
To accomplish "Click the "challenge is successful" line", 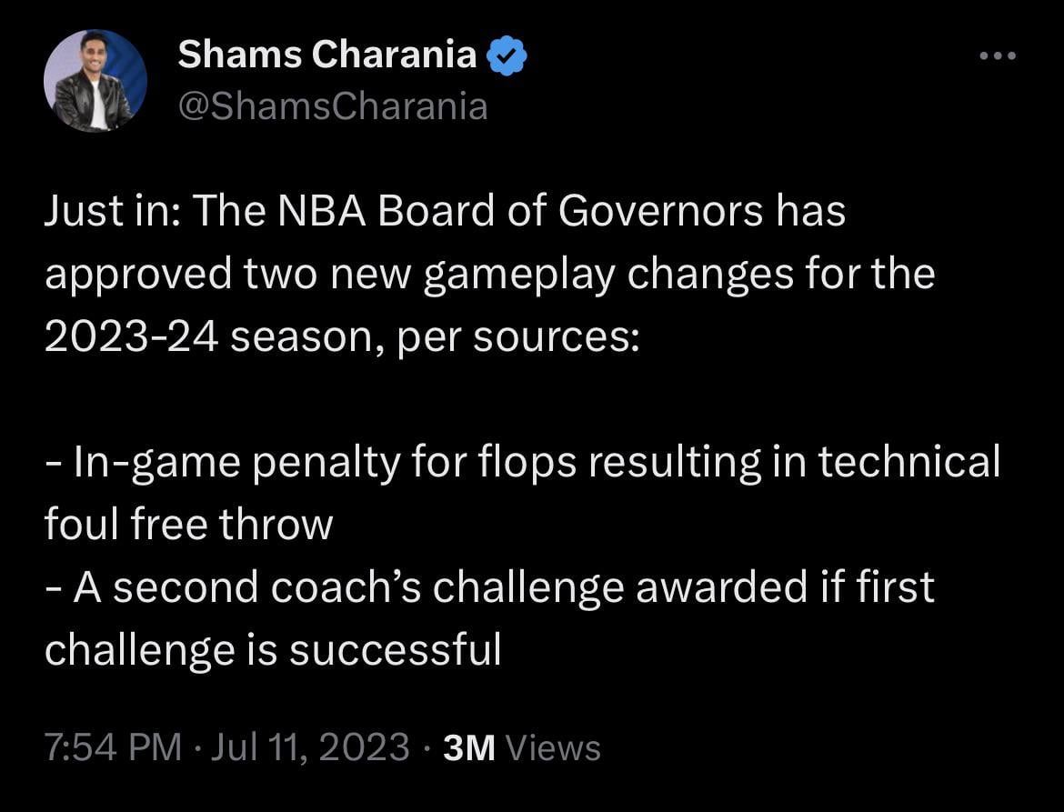I will 273,649.
